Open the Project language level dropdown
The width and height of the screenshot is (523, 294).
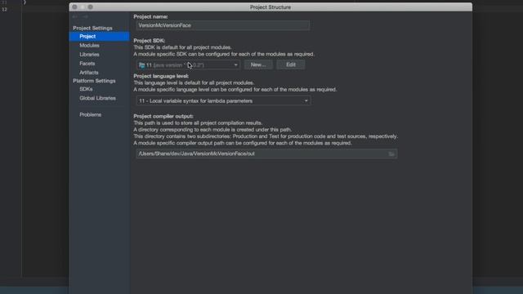[223, 100]
